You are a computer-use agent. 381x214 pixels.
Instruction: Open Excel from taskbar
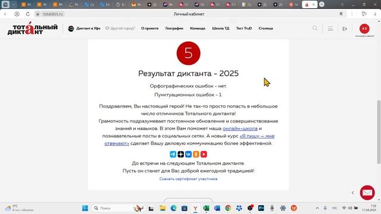[x=207, y=208]
